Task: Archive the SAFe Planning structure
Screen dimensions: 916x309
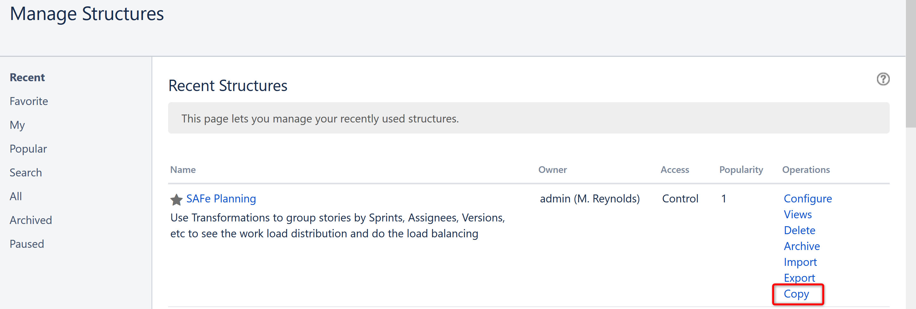Action: click(x=802, y=246)
